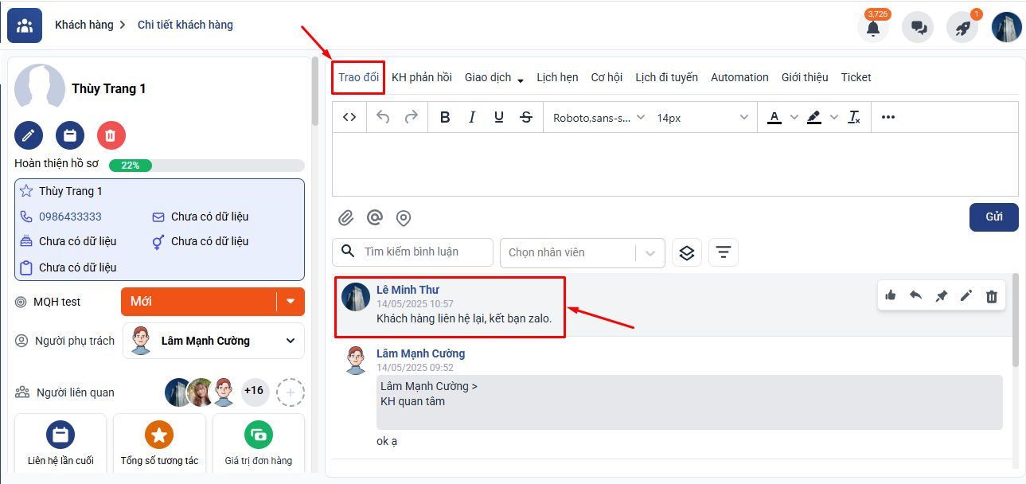
Task: Toggle italic text formatting
Action: (x=472, y=118)
